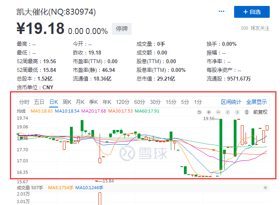Switch to the 15分 interval tab
This screenshot has height=205, width=280.
pyautogui.click(x=171, y=102)
